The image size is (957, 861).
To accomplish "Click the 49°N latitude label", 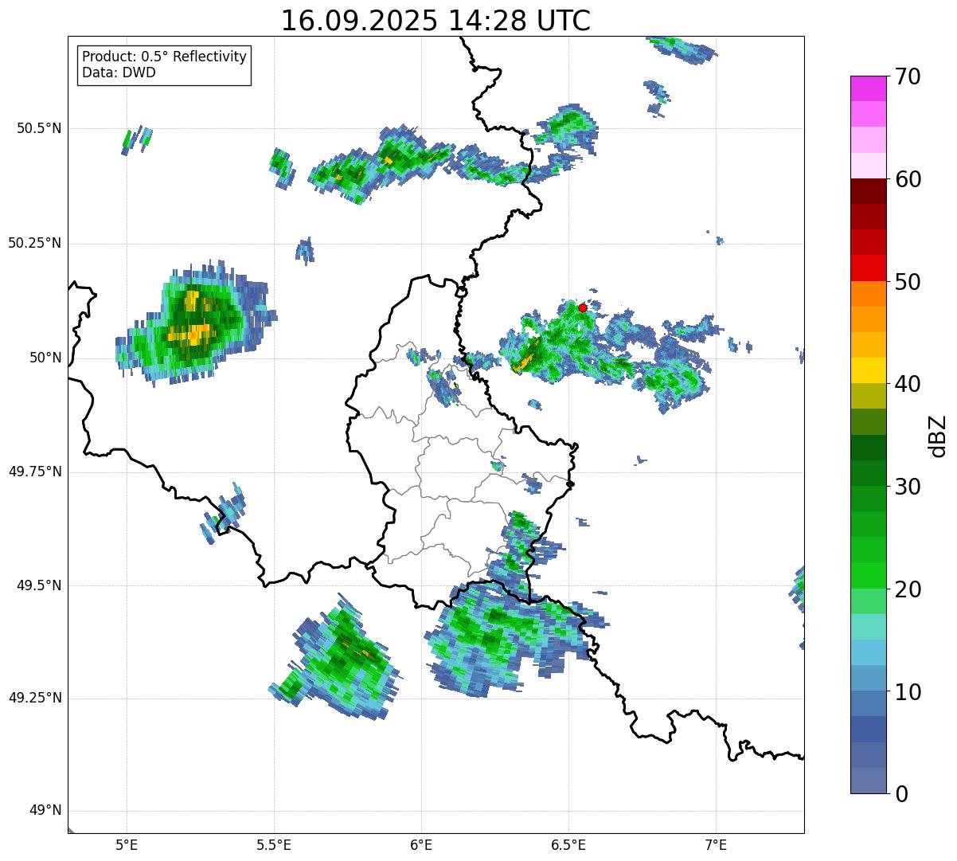I will point(45,811).
